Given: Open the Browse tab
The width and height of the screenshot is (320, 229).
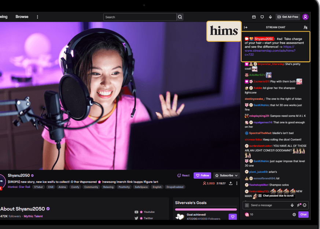Looking at the screenshot, I should click(22, 17).
